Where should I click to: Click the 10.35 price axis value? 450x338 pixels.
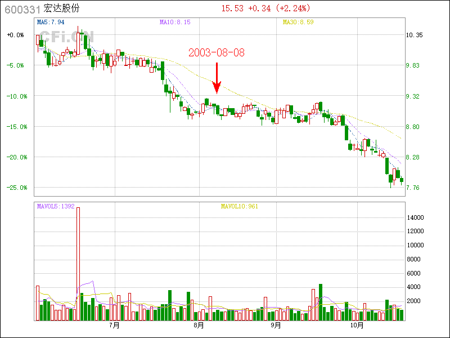[414, 35]
